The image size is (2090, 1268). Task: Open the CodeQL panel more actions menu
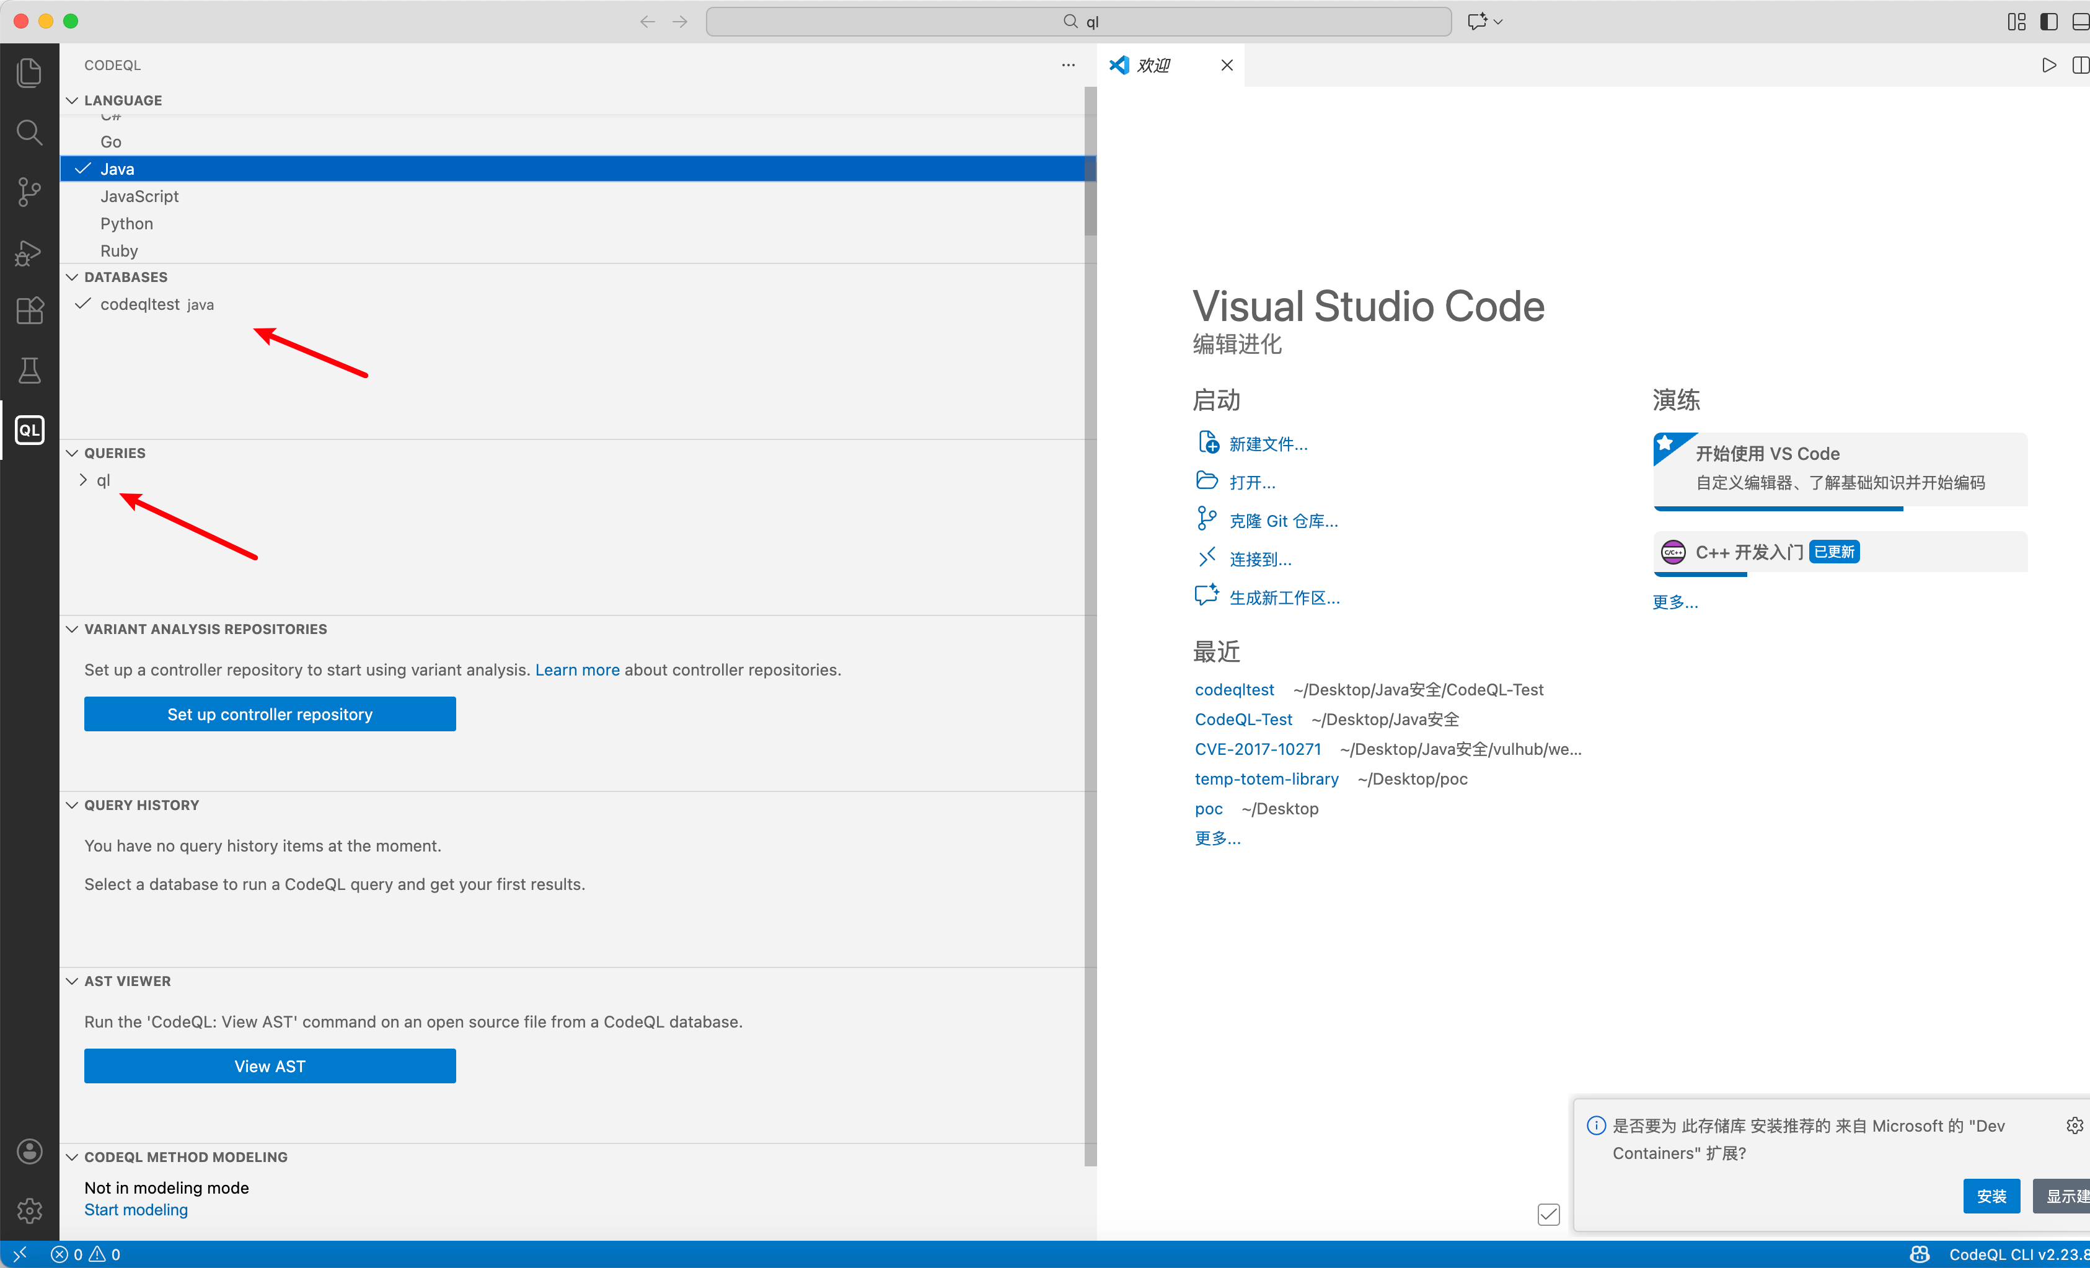coord(1068,65)
